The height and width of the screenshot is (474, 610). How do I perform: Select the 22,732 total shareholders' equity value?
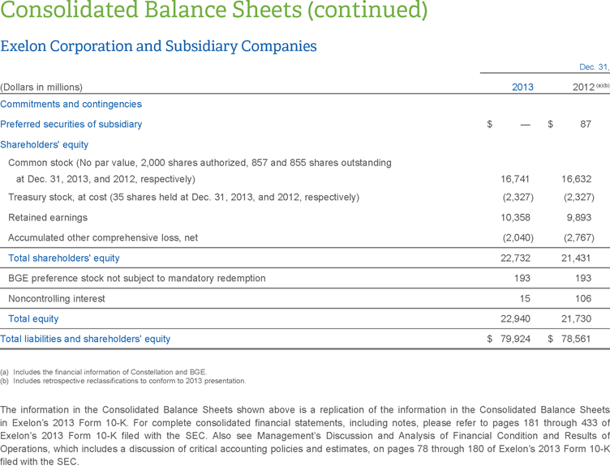tap(516, 258)
